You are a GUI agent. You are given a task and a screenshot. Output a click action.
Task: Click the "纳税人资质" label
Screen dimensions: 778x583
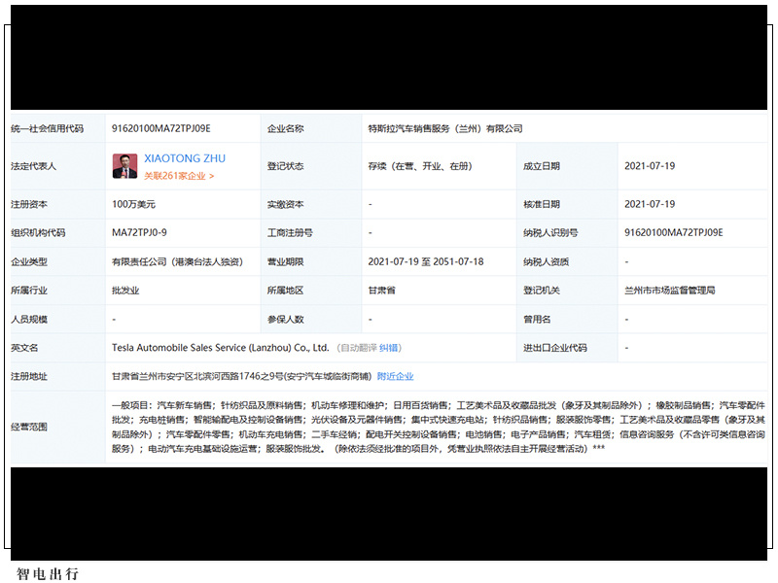pos(547,261)
